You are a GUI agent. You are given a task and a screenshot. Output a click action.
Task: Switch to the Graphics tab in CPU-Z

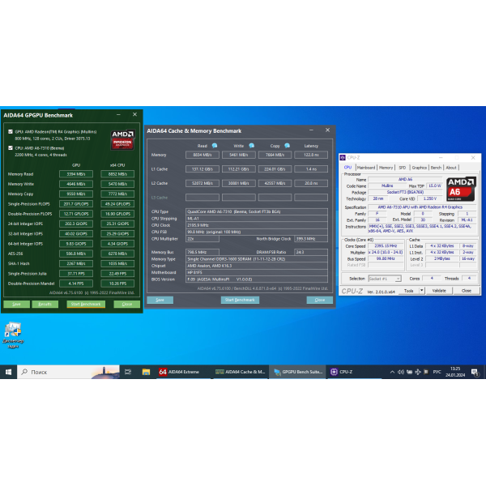[x=419, y=168]
